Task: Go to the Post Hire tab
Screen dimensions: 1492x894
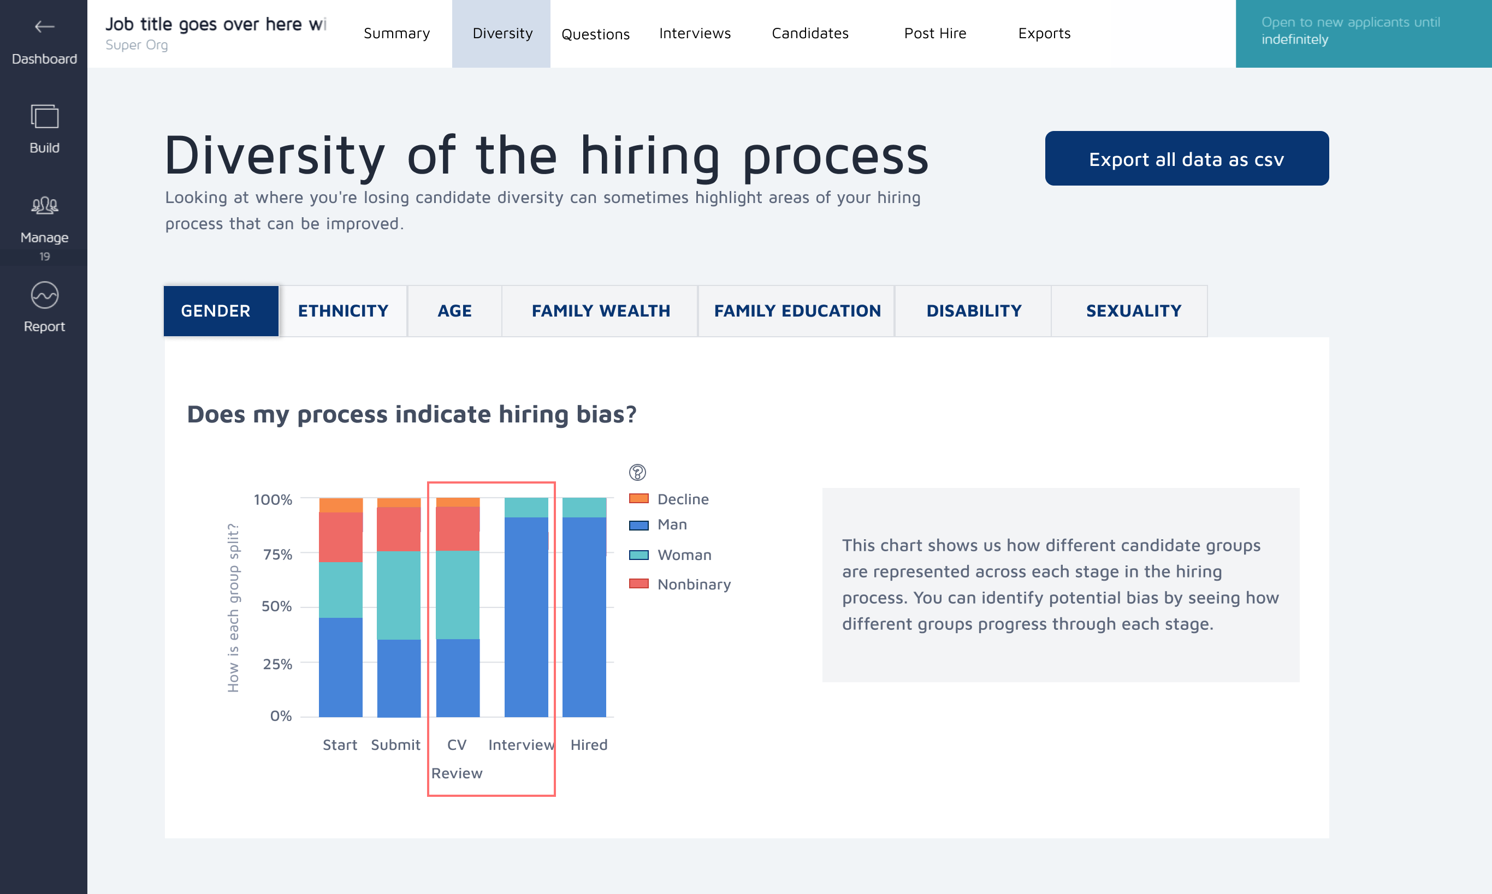Action: [934, 34]
